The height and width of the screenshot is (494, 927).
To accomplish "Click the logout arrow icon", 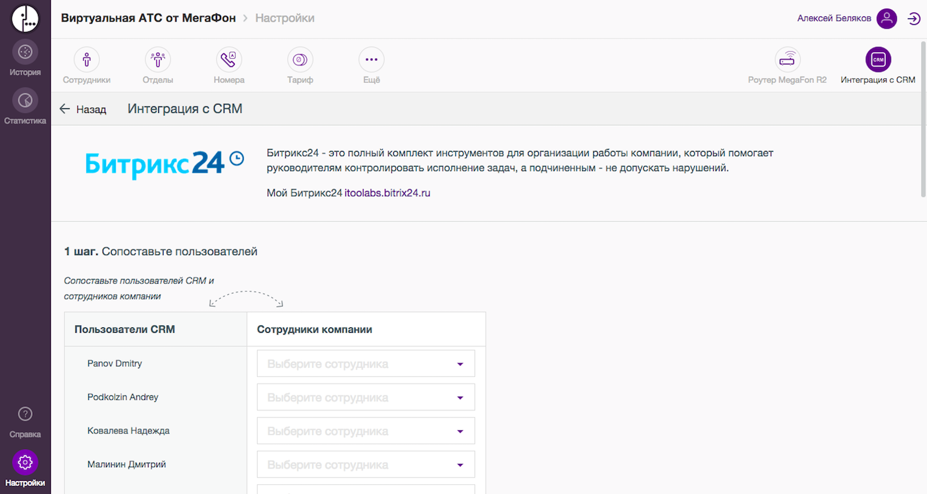I will click(914, 19).
